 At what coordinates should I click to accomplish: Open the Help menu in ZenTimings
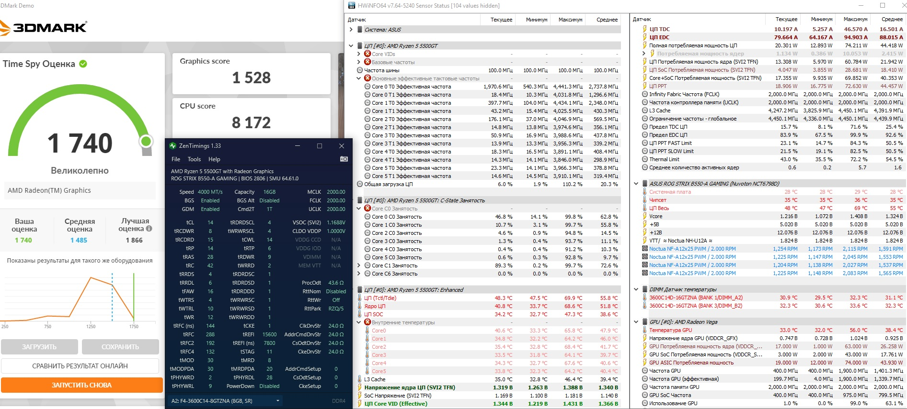[214, 159]
